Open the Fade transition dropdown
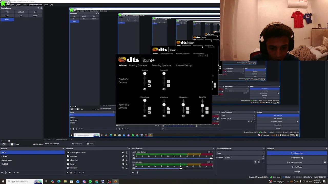Viewport: 328px width, 184px height. [x=240, y=153]
